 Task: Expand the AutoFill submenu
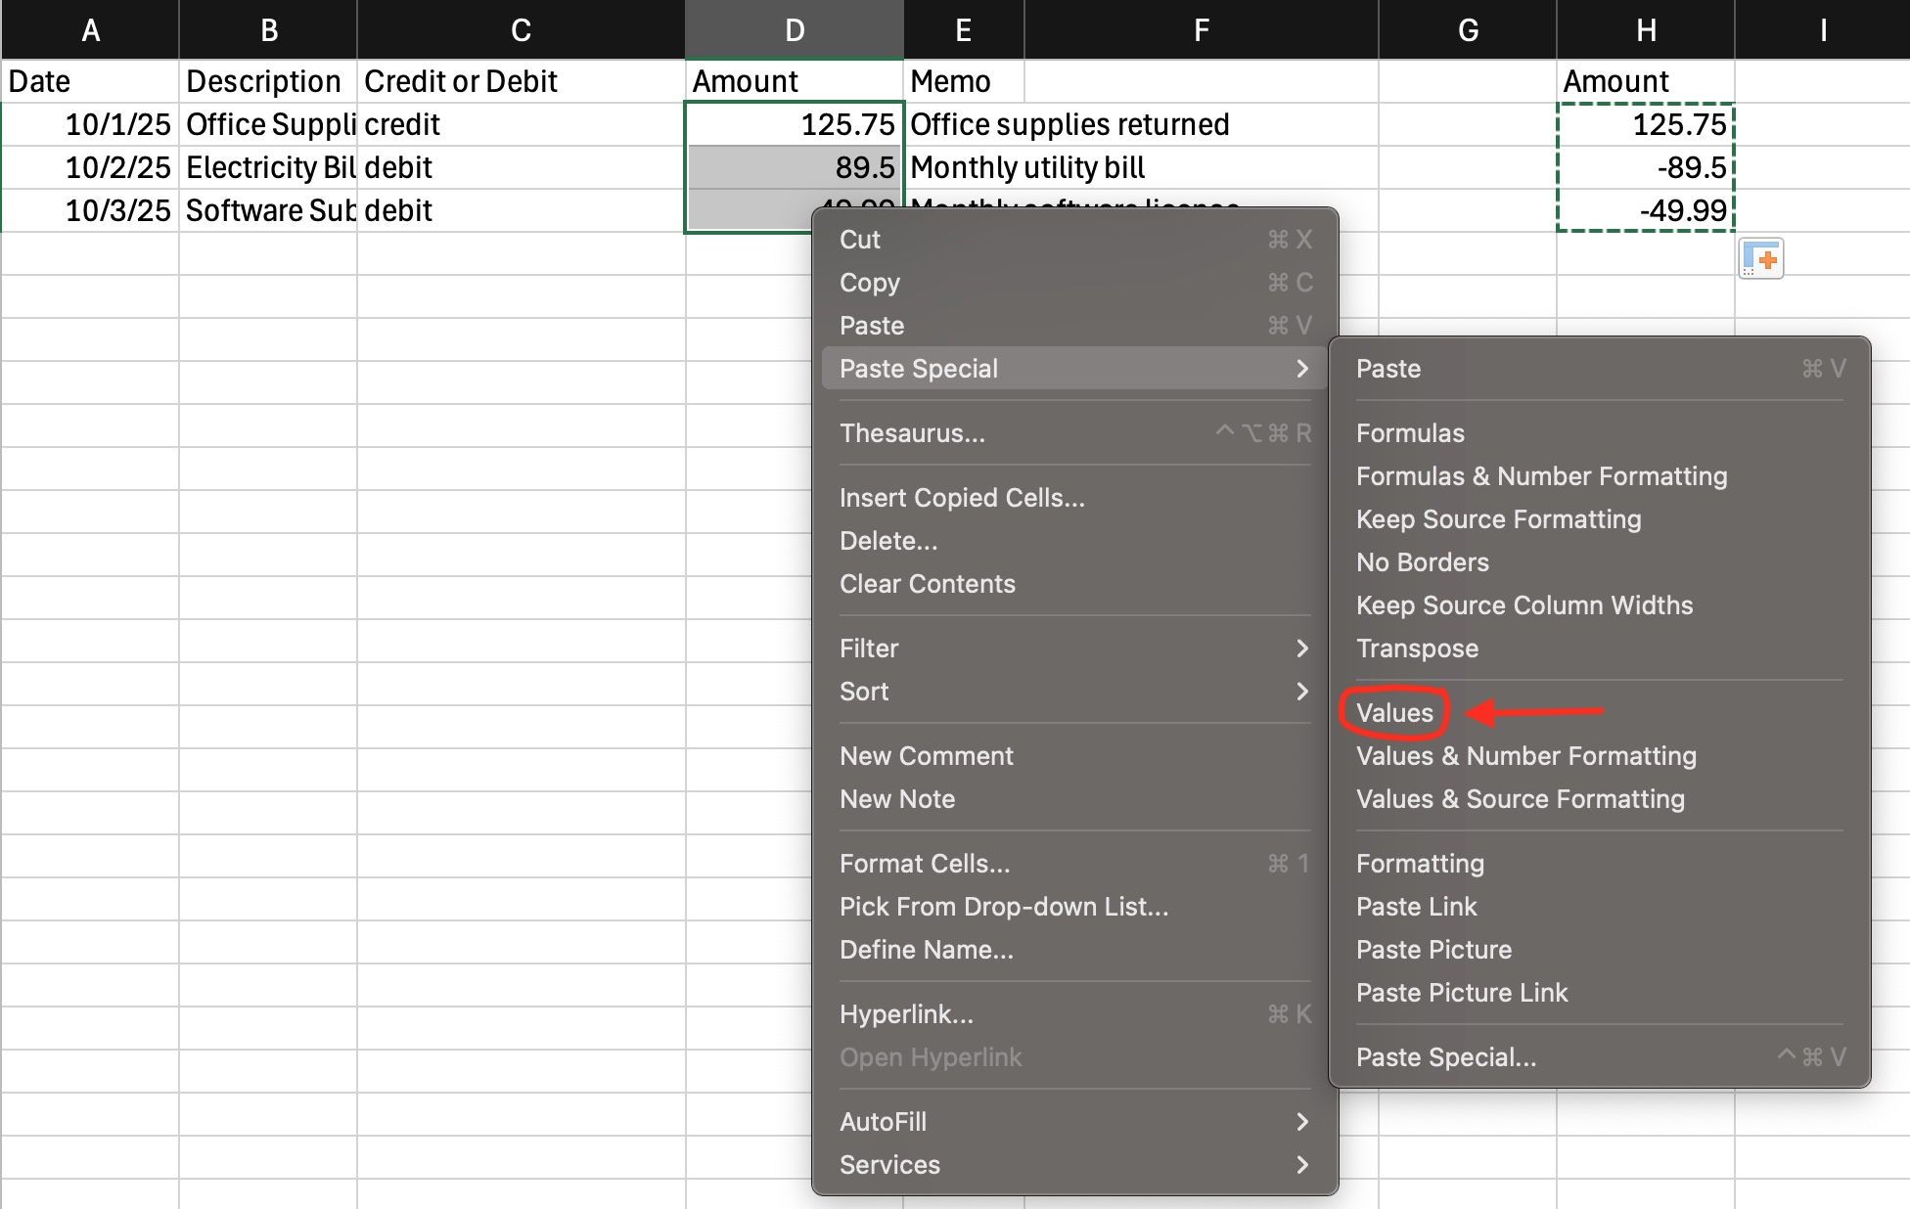[1074, 1122]
